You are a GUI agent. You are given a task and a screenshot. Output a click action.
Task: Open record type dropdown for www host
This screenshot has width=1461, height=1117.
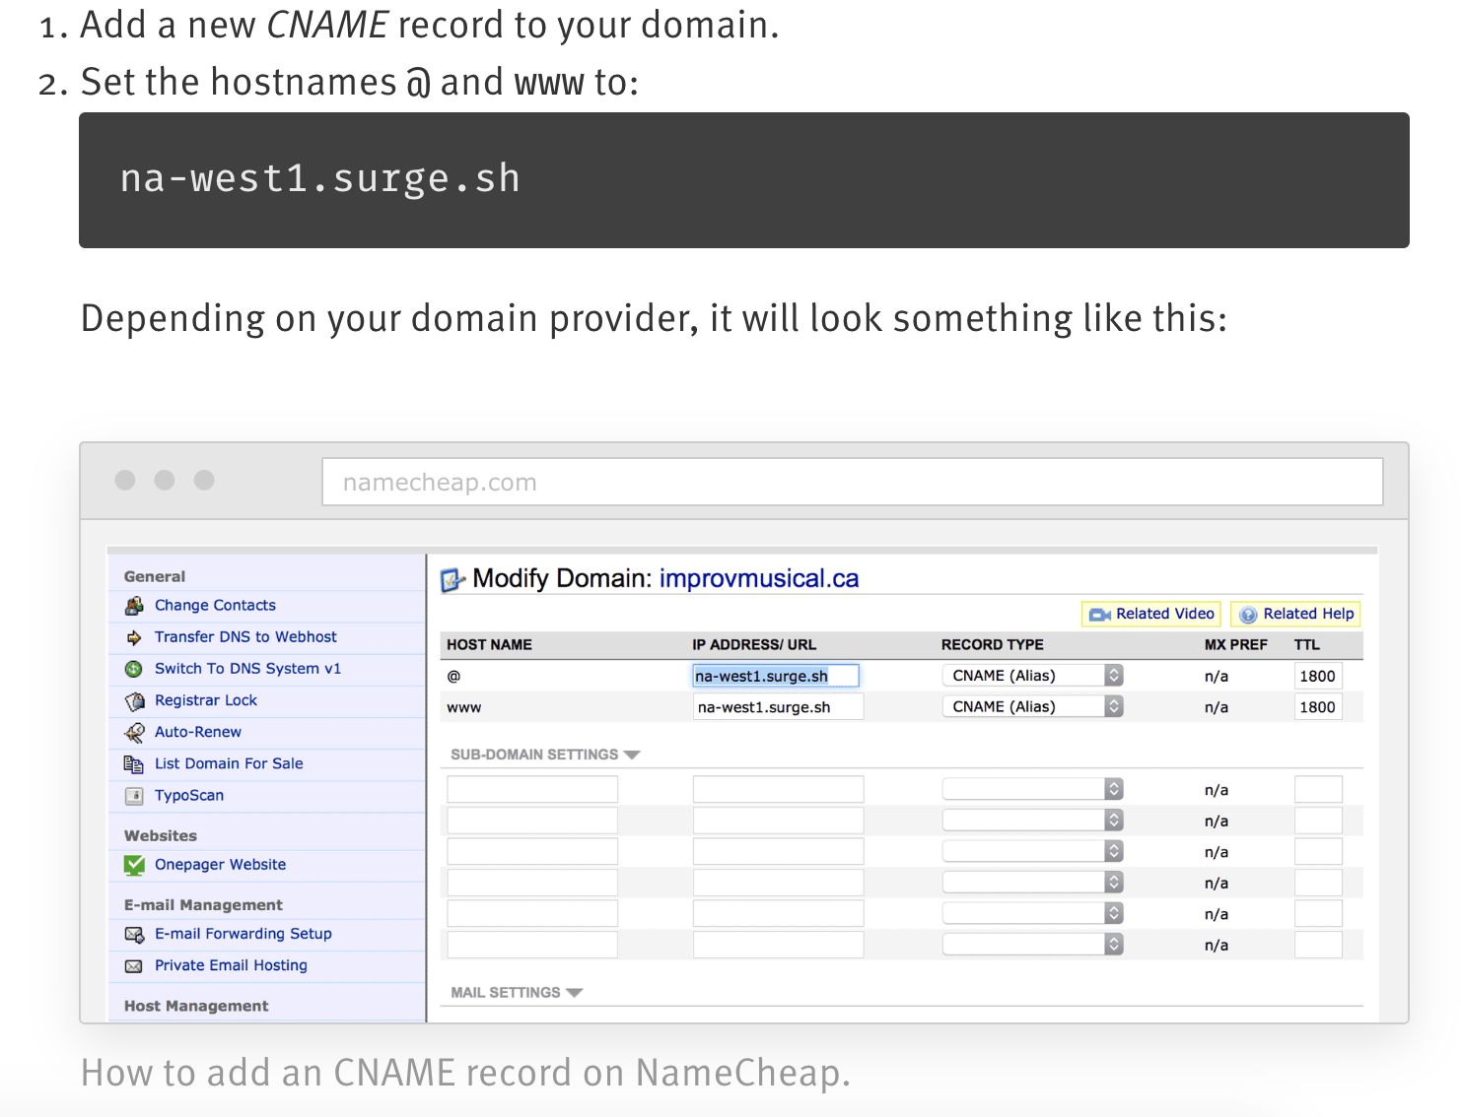1032,706
